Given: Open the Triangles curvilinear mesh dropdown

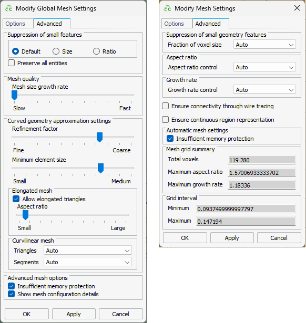Looking at the screenshot, I should pos(88,251).
